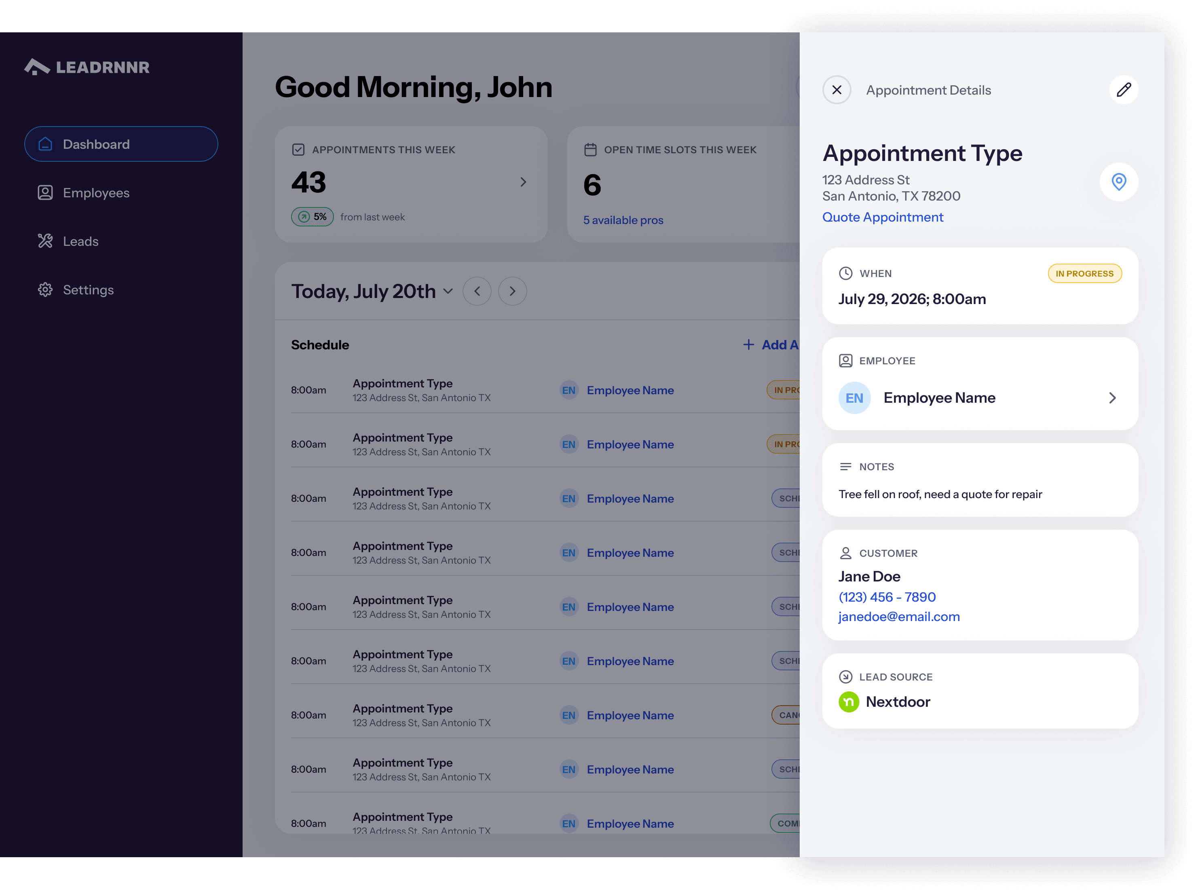Click the Schedule heading
The height and width of the screenshot is (896, 1200).
(320, 345)
